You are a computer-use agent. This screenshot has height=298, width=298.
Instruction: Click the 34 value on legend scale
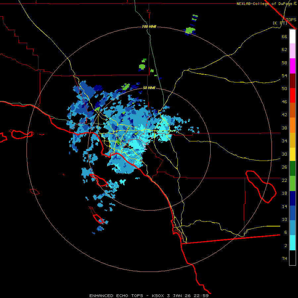284,141
